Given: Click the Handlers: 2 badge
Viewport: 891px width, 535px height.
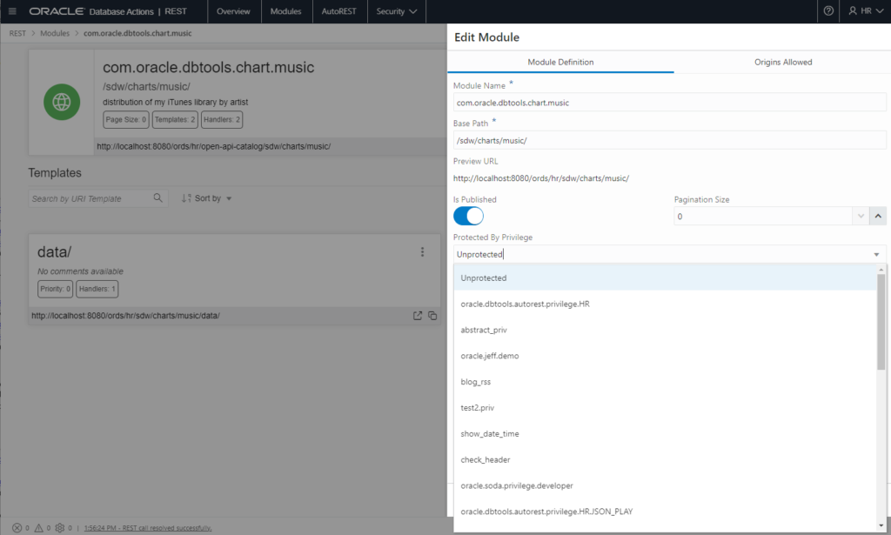Looking at the screenshot, I should click(222, 120).
